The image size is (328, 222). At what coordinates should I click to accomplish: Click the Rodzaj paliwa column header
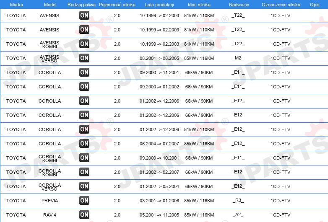(x=81, y=5)
